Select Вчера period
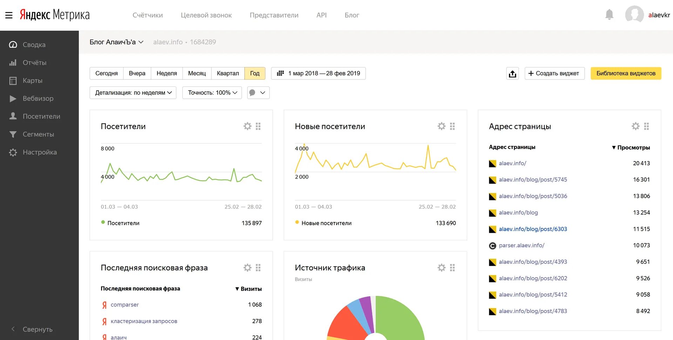Viewport: 673px width, 340px height. [x=137, y=74]
